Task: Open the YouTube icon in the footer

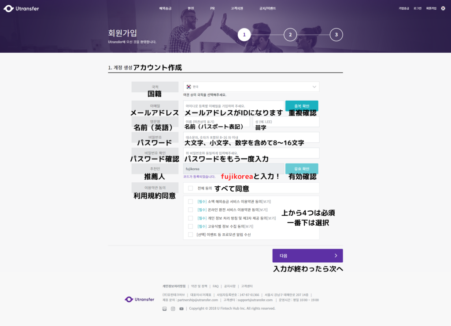Action: (181, 309)
